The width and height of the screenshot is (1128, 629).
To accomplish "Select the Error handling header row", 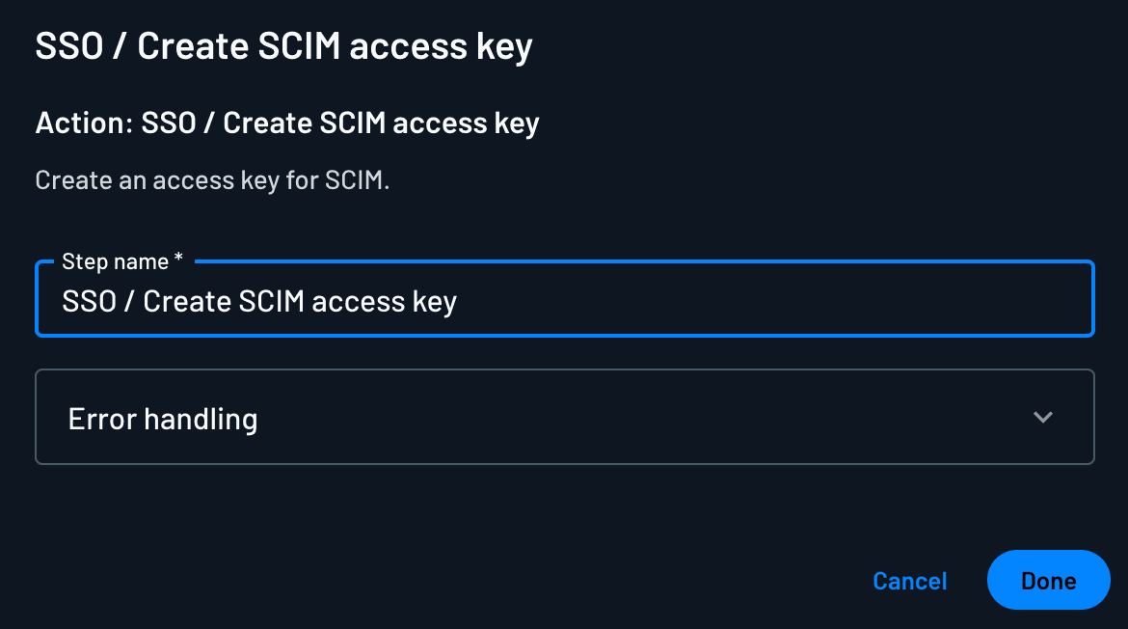I will 564,417.
